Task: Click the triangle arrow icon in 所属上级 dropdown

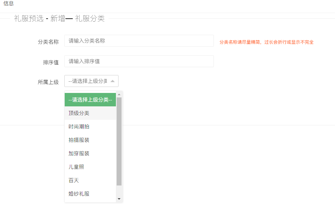Action: (x=113, y=81)
